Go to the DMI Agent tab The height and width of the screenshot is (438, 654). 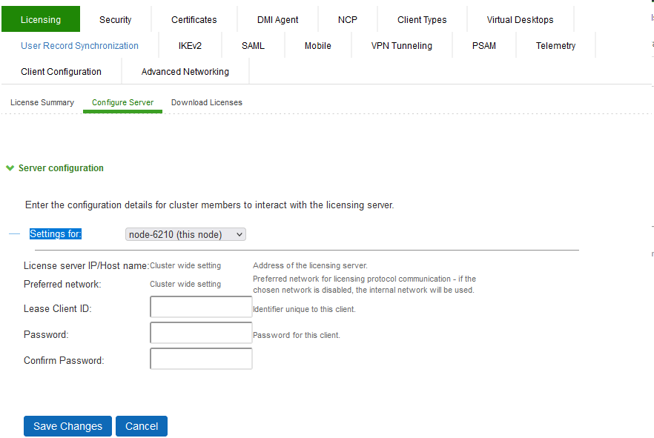pos(277,19)
